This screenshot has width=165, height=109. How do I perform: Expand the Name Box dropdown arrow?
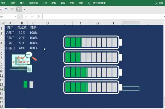click(x=15, y=16)
